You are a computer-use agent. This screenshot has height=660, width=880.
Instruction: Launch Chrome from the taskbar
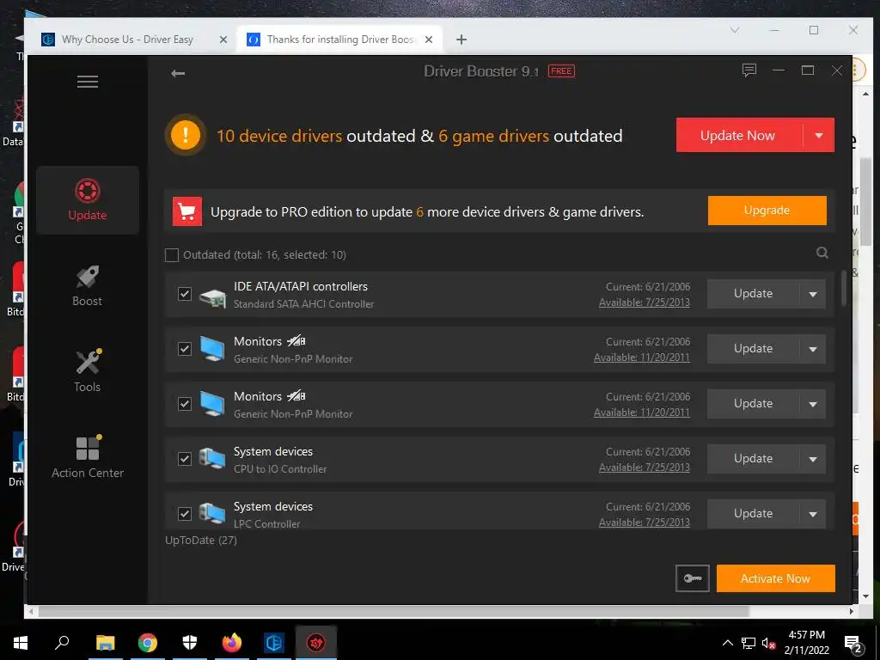148,643
